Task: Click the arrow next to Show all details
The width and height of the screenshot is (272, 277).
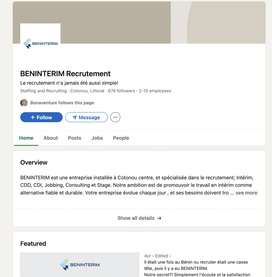Action: coord(159,218)
